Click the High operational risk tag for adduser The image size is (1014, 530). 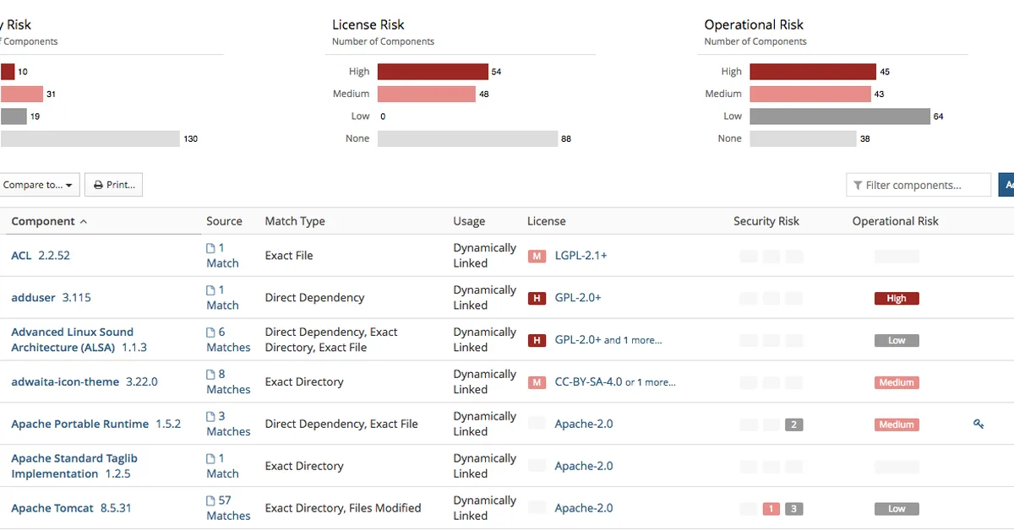[x=897, y=298]
